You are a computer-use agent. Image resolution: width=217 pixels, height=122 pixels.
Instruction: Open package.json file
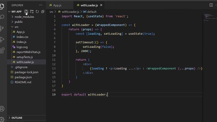tap(23, 77)
